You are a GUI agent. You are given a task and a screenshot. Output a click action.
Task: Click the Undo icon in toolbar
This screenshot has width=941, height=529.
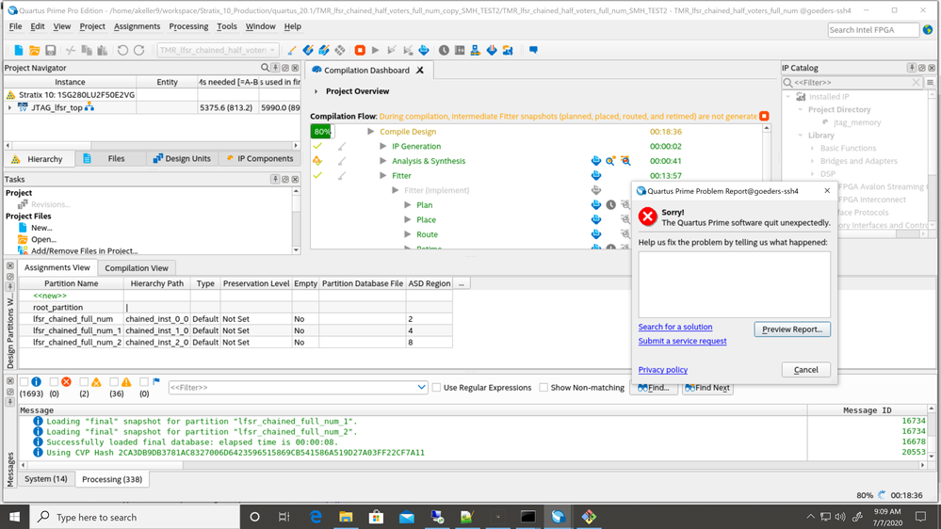(x=122, y=50)
